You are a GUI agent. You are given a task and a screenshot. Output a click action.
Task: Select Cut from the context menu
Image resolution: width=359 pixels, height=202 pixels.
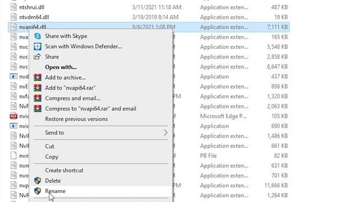(49, 146)
